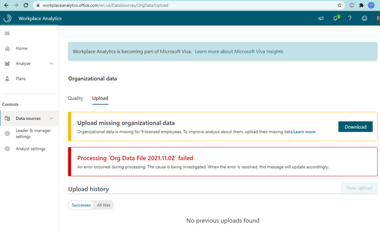This screenshot has height=231, width=380.
Task: Open Analyst settings page
Action: [30, 148]
